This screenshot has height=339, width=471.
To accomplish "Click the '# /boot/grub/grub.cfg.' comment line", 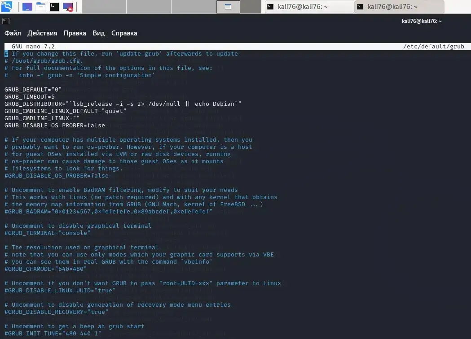I will (x=44, y=61).
